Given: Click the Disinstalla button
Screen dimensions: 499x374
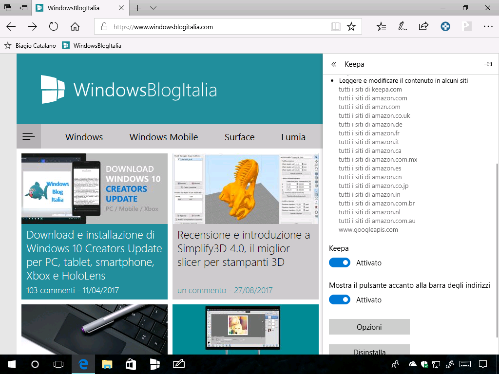Looking at the screenshot, I should [x=369, y=350].
